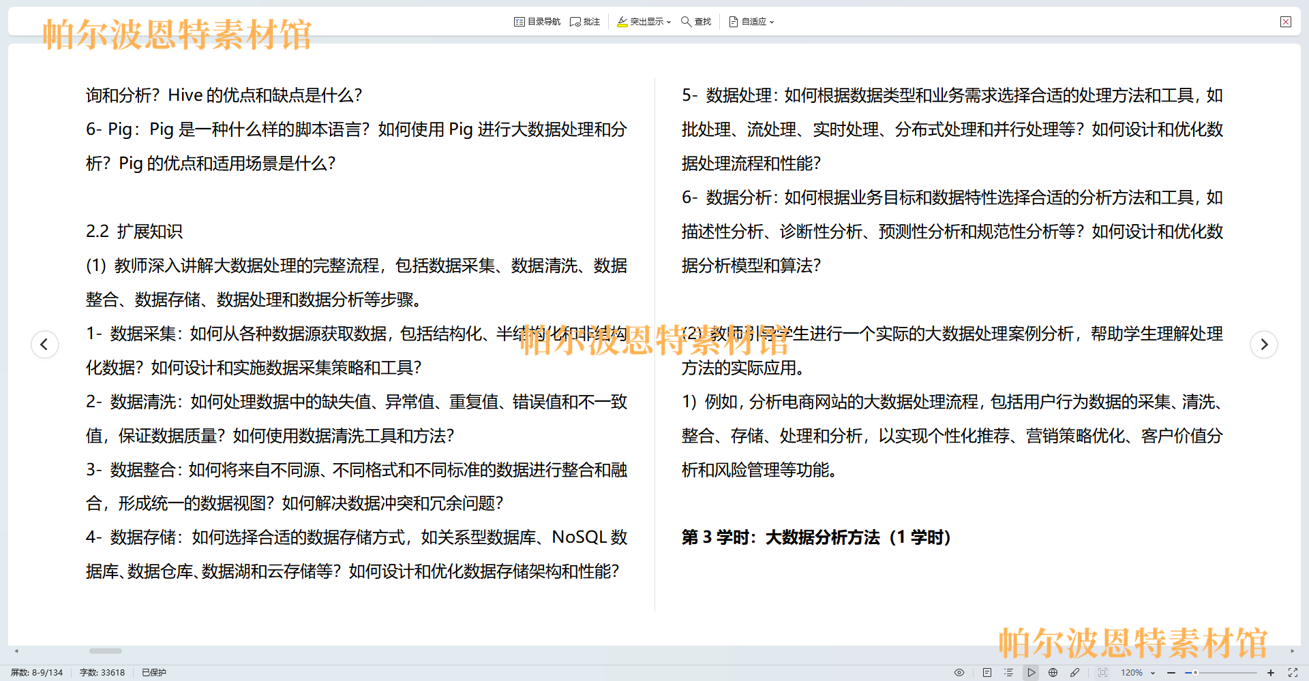The image size is (1309, 681).
Task: Enter full screen with the expand icon
Action: click(x=1293, y=672)
